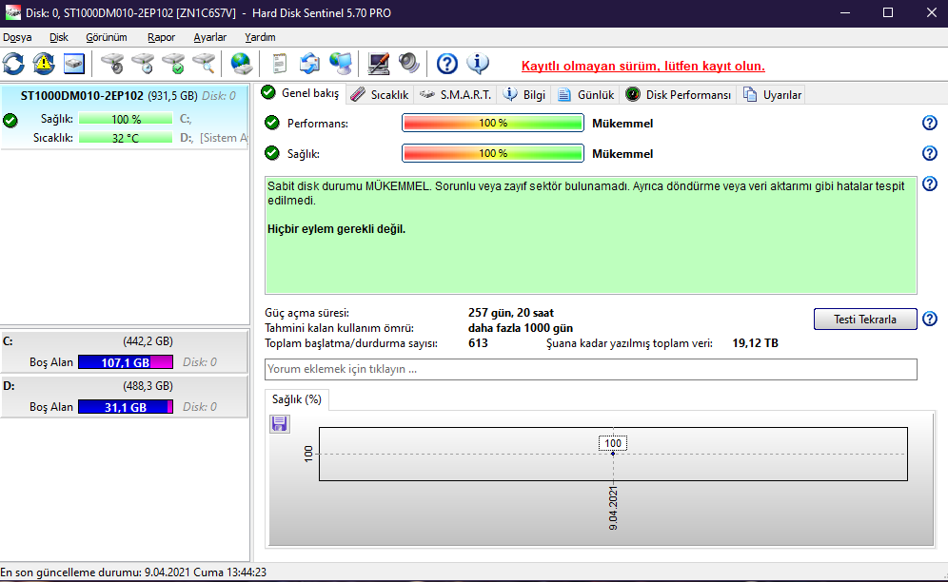
Task: Switch to the Bilgi tab
Action: (524, 95)
